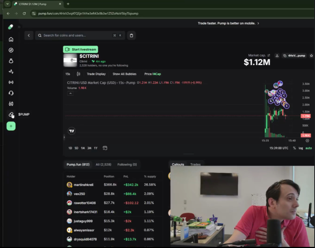Open the 15s chart interval dropdown
This screenshot has height=248, width=315.
pyautogui.click(x=68, y=74)
